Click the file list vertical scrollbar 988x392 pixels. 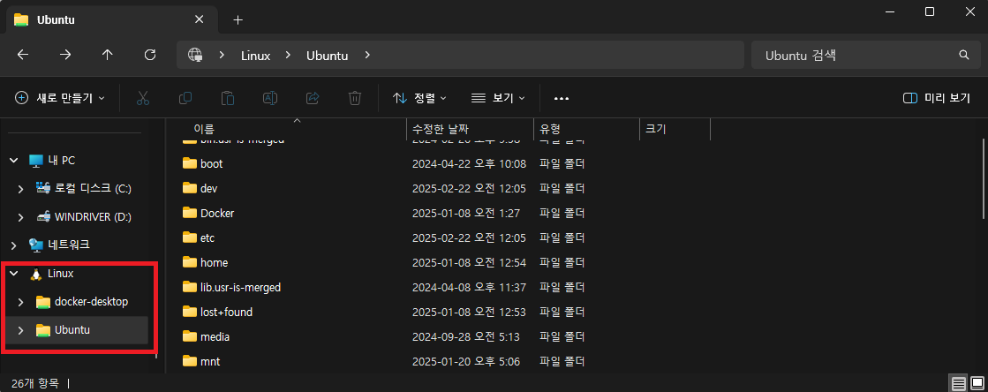coord(984,178)
